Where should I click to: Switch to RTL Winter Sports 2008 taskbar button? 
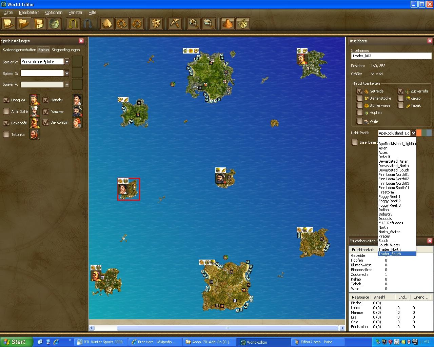[101, 342]
